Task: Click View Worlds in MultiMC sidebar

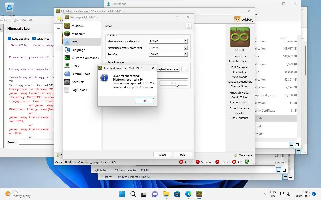Action: [x=239, y=77]
